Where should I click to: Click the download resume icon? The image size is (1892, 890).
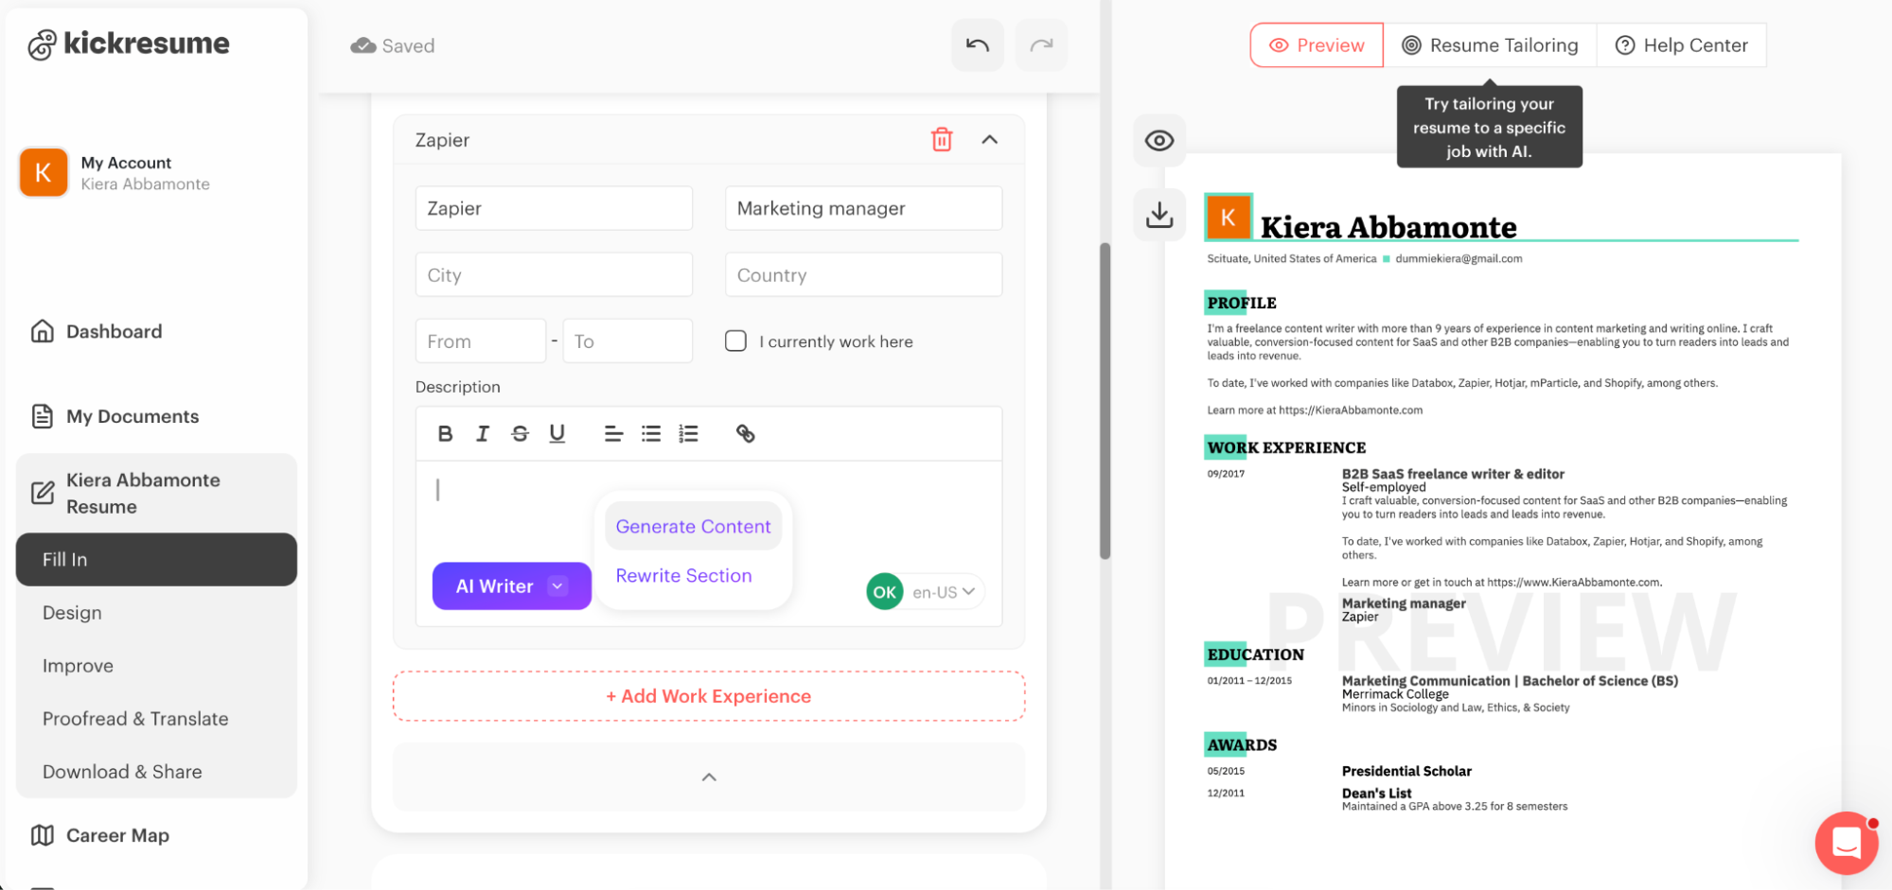point(1159,214)
